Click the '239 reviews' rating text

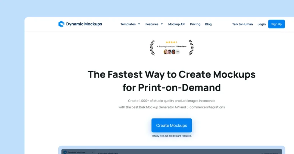point(181,47)
